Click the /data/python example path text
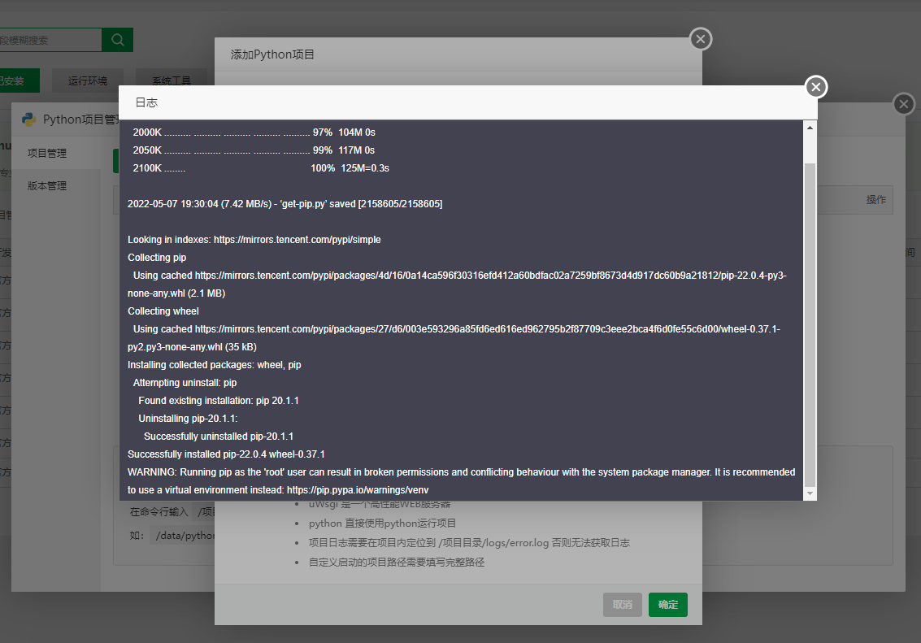Viewport: 921px width, 643px height. (185, 536)
